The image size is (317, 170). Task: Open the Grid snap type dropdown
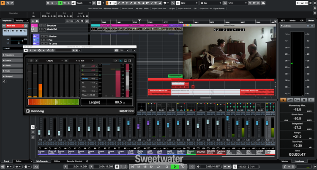coord(189,3)
